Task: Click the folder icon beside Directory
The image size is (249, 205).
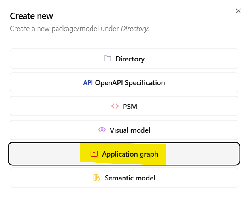Action: pyautogui.click(x=107, y=59)
